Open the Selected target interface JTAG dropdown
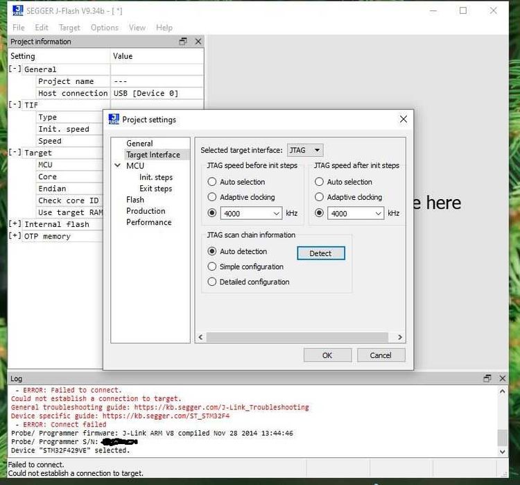Viewport: 520px width, 485px height. [x=305, y=150]
